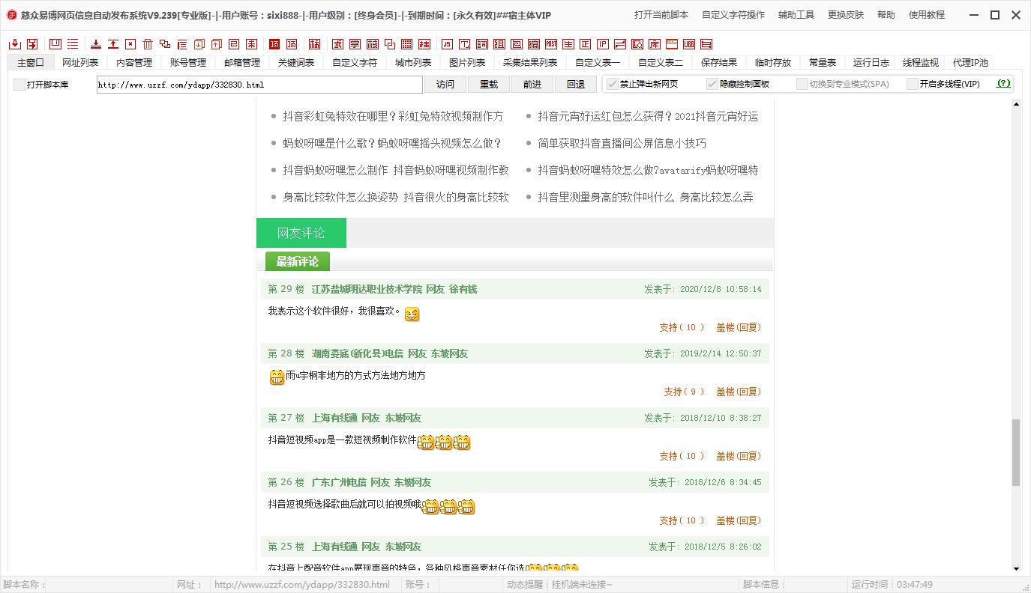Switch to the 采集结果列表 tab
Image resolution: width=1031 pixels, height=593 pixels.
530,63
